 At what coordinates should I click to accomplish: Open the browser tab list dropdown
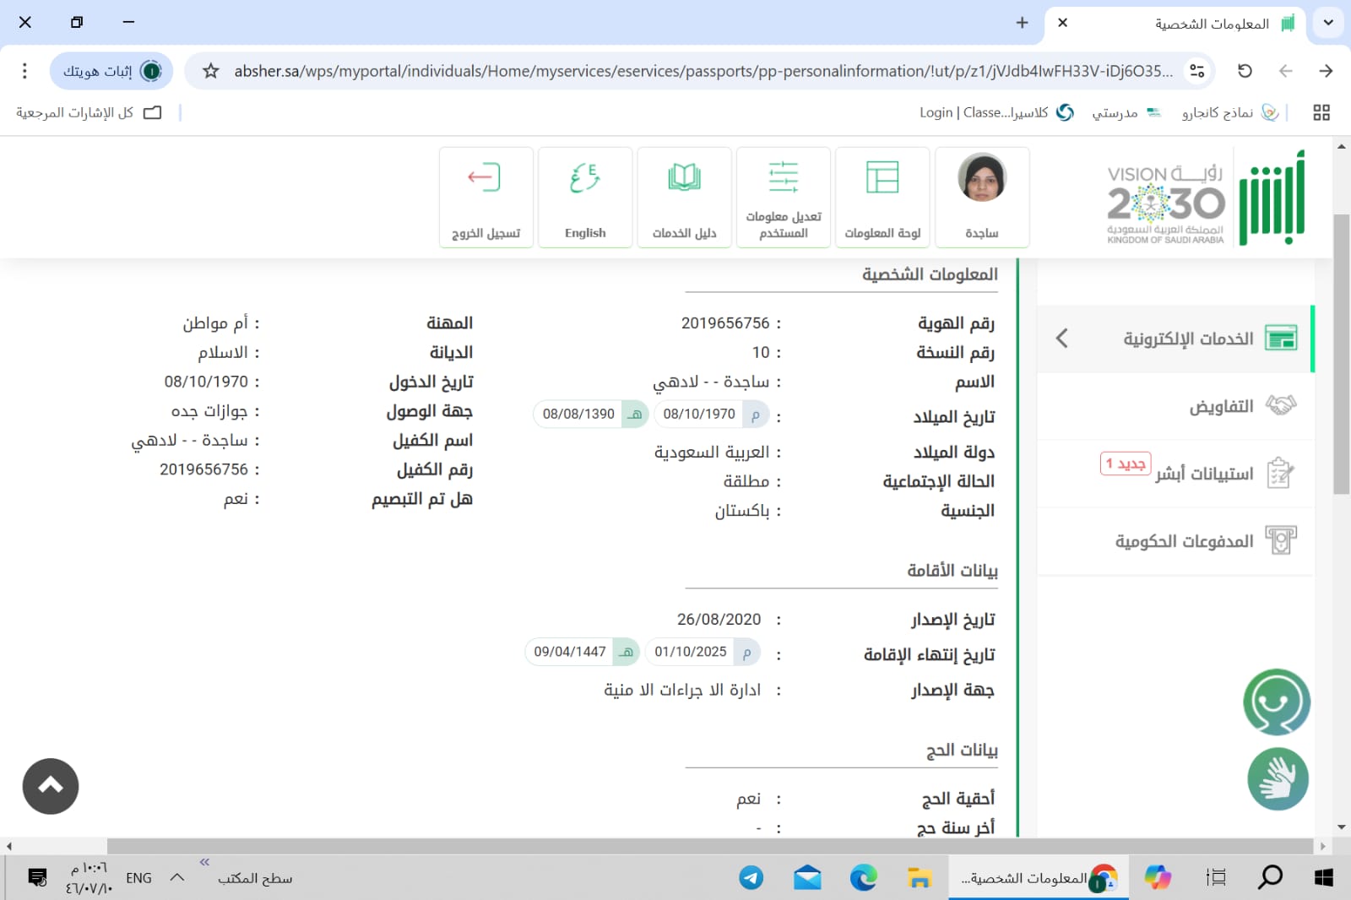(1328, 23)
